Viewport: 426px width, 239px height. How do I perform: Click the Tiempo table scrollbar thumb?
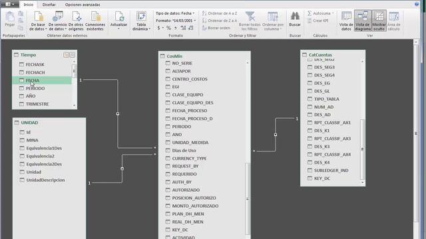point(74,71)
